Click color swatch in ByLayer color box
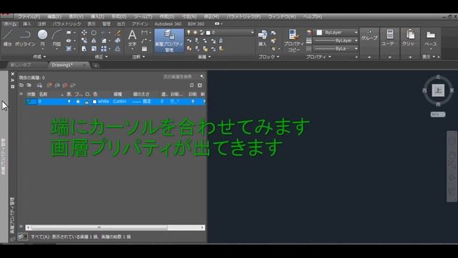 (x=319, y=32)
